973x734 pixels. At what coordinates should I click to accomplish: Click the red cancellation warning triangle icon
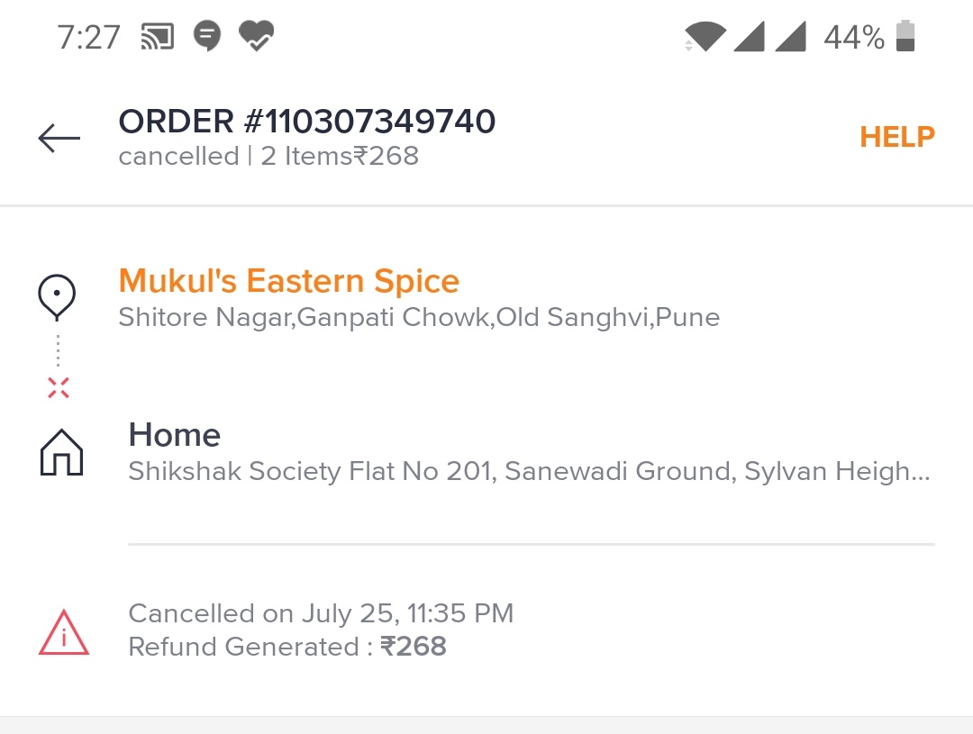point(63,631)
